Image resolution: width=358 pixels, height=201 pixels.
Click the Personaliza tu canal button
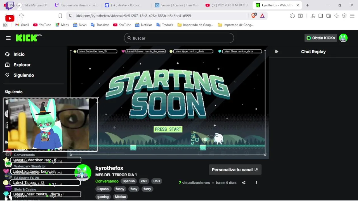(235, 169)
